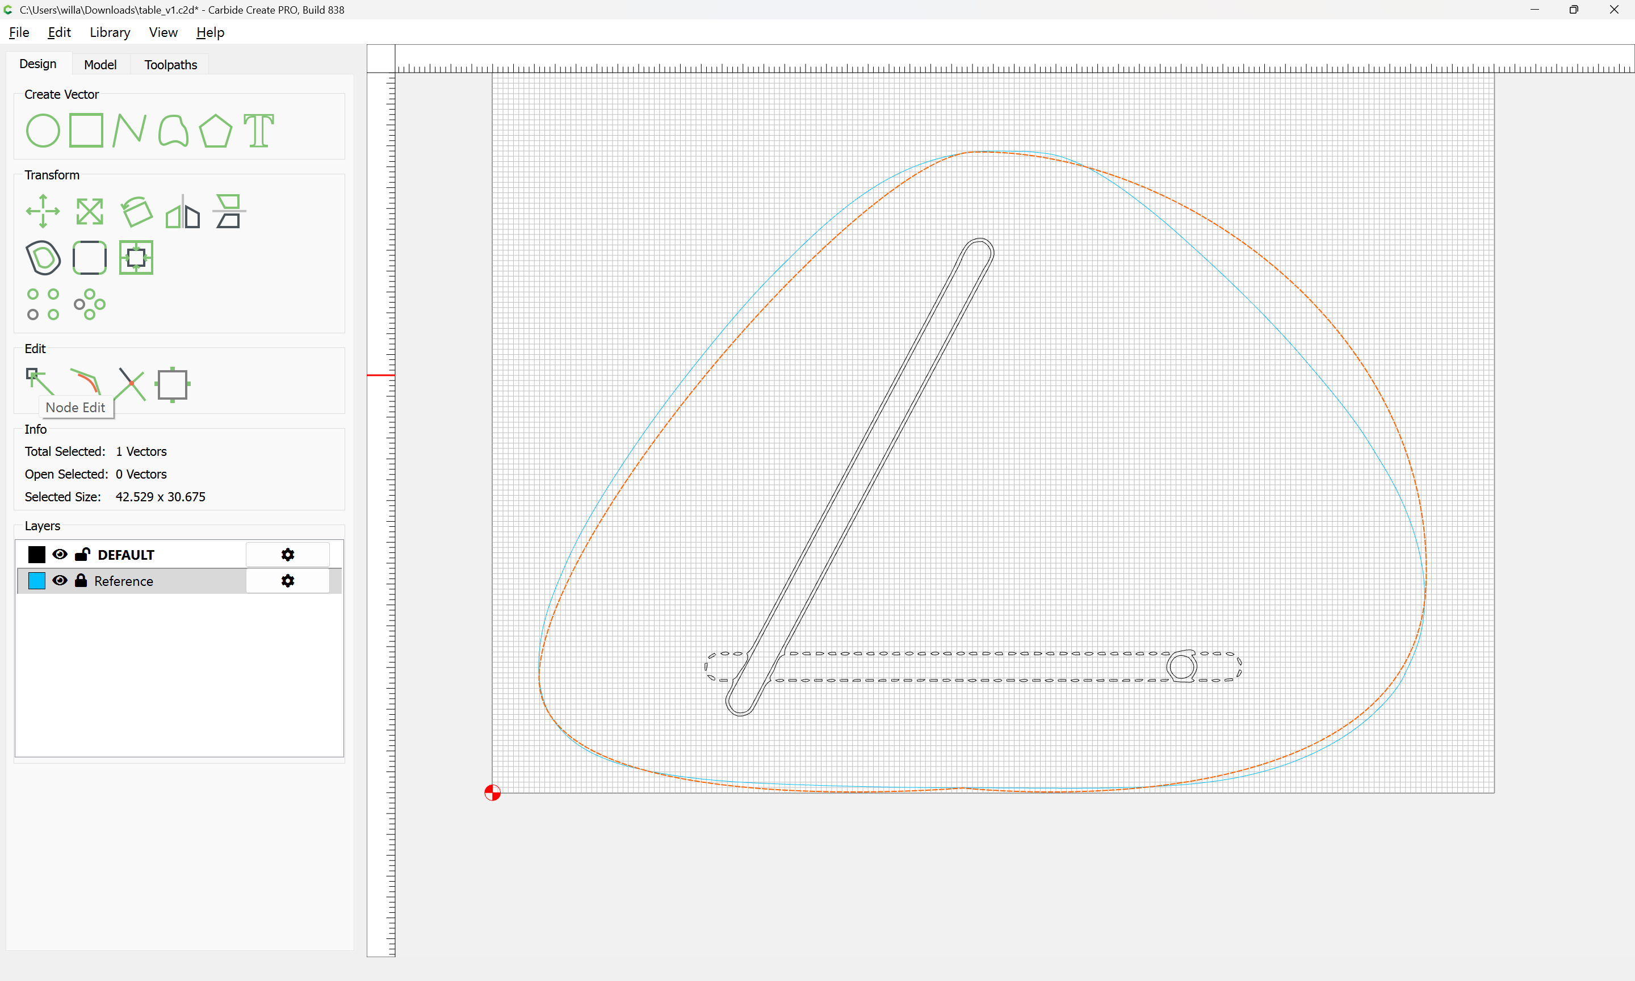Select the Circle create vector tool
Viewport: 1635px width, 981px height.
pyautogui.click(x=43, y=130)
